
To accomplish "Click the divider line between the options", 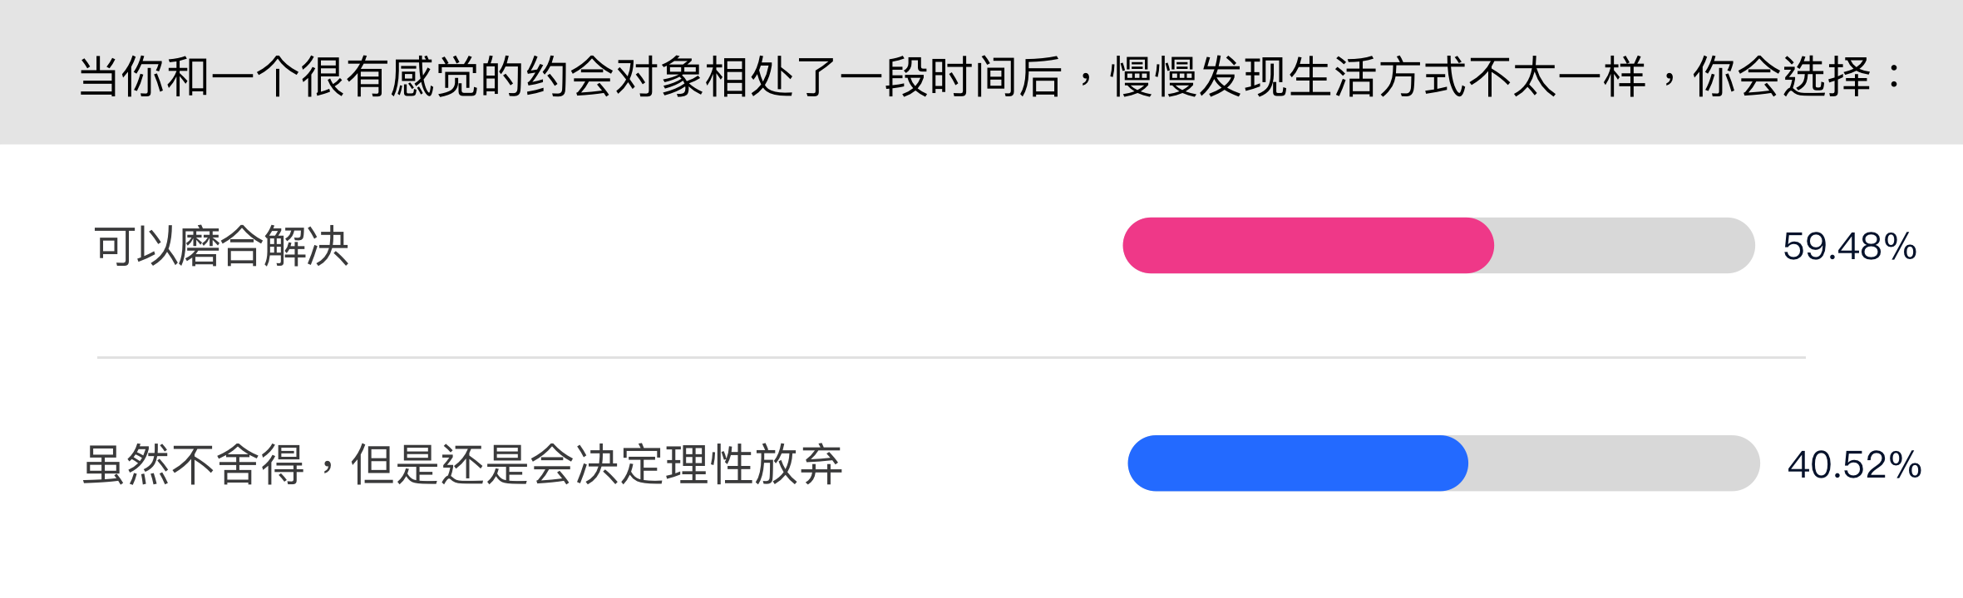I will [x=951, y=357].
